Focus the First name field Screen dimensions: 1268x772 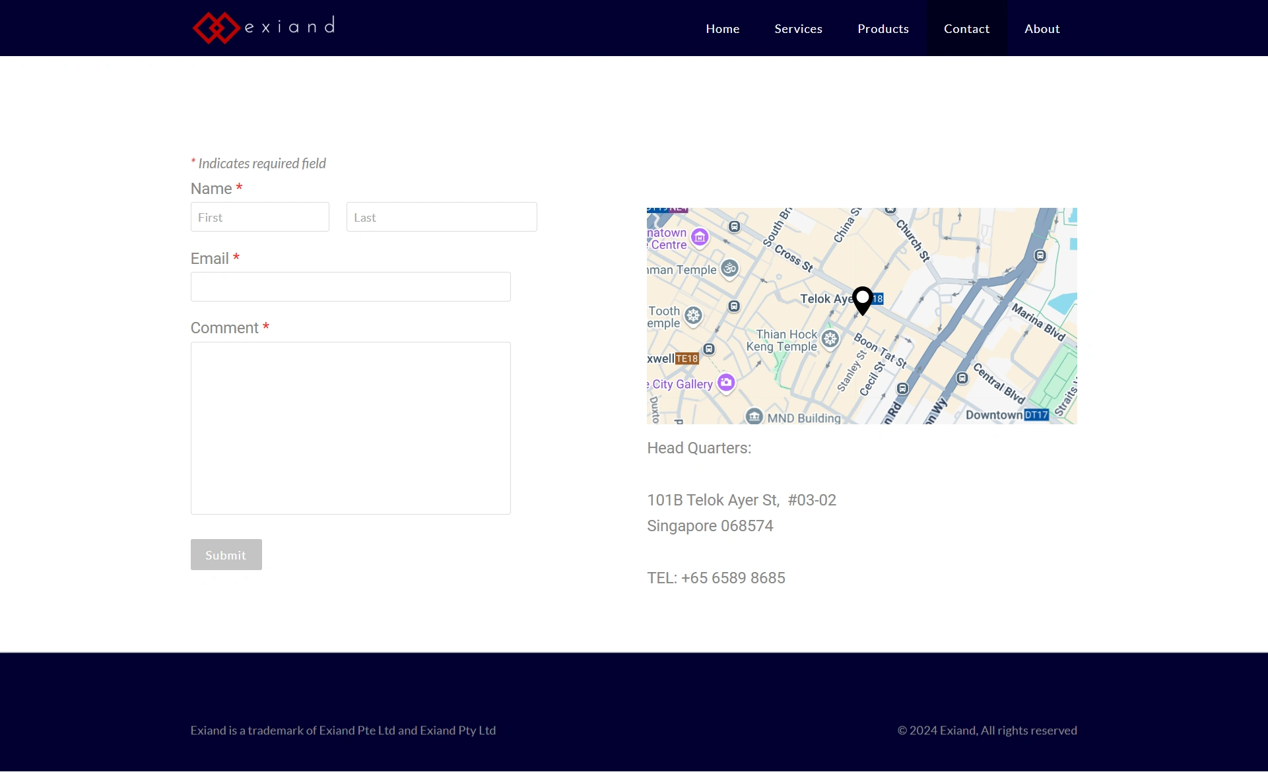pyautogui.click(x=259, y=217)
